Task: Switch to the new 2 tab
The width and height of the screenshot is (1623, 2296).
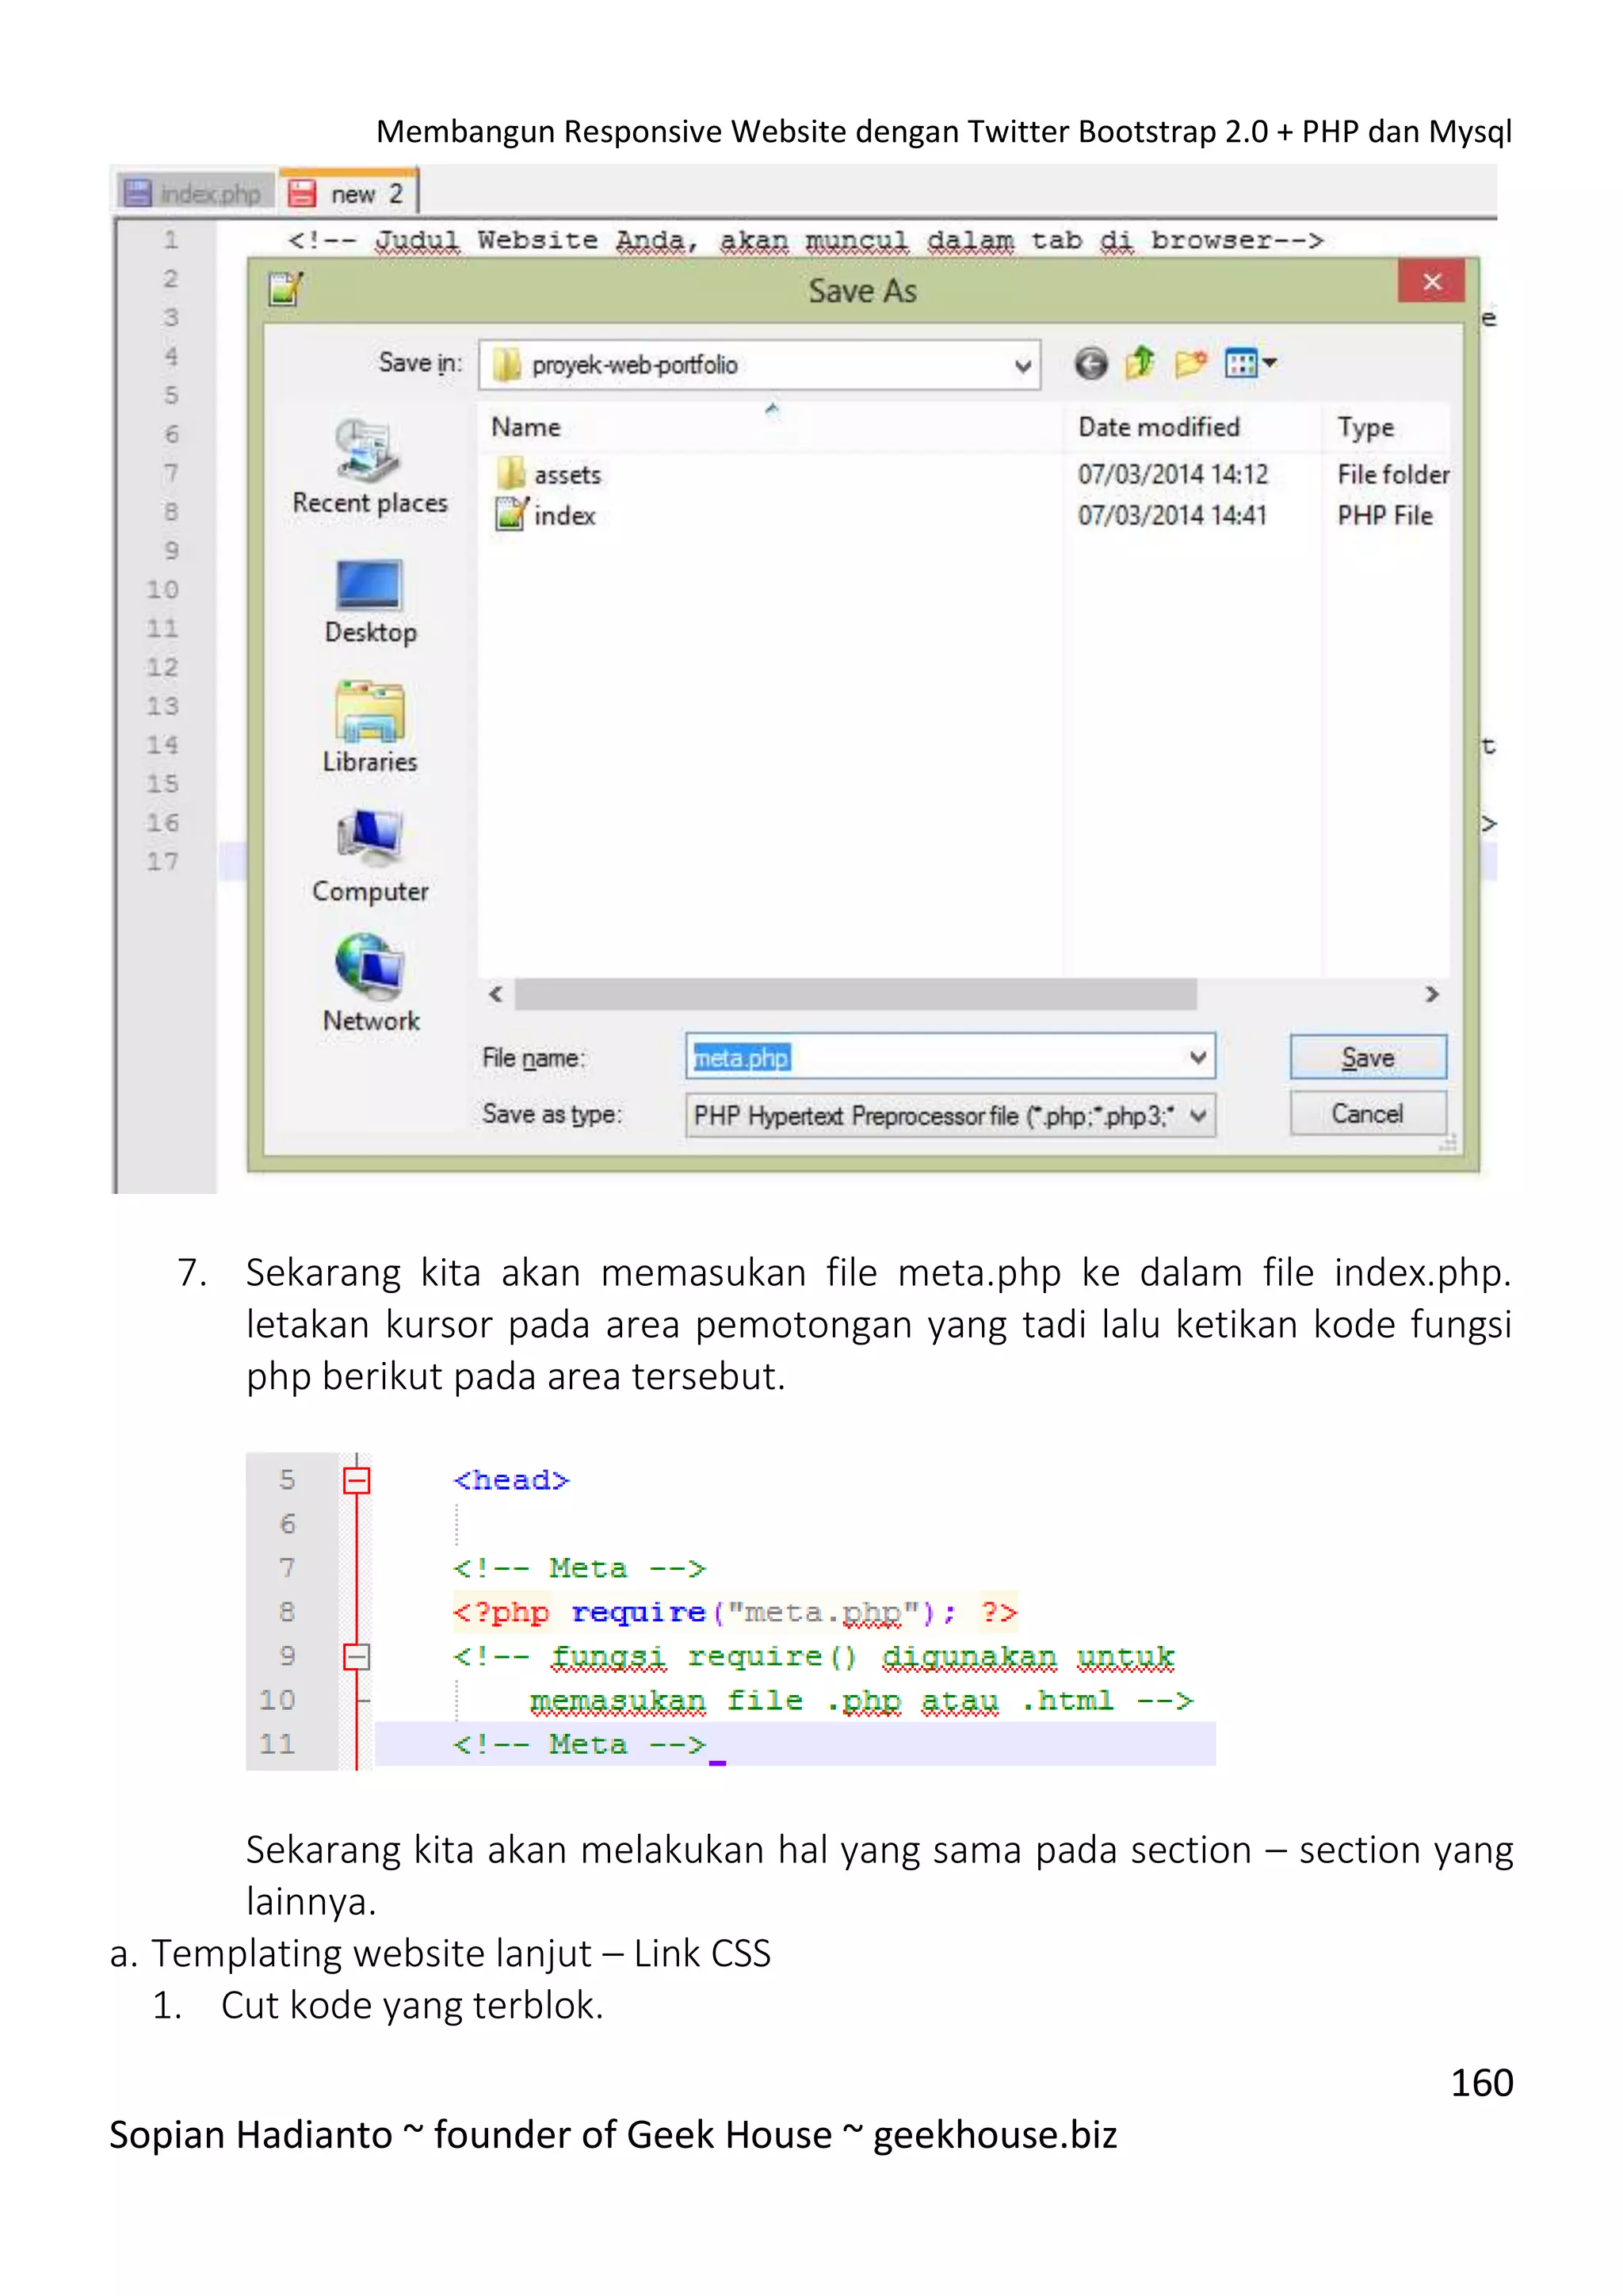Action: point(348,193)
